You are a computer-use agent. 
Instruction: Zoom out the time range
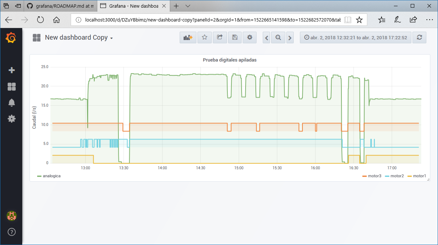click(x=278, y=37)
